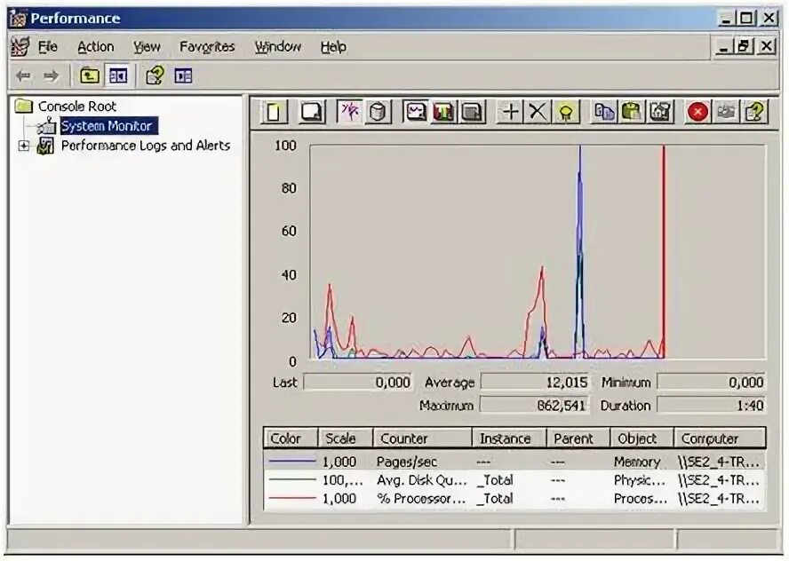Screen dimensions: 789x561
Task: Restore the inner console child window
Action: [x=745, y=47]
